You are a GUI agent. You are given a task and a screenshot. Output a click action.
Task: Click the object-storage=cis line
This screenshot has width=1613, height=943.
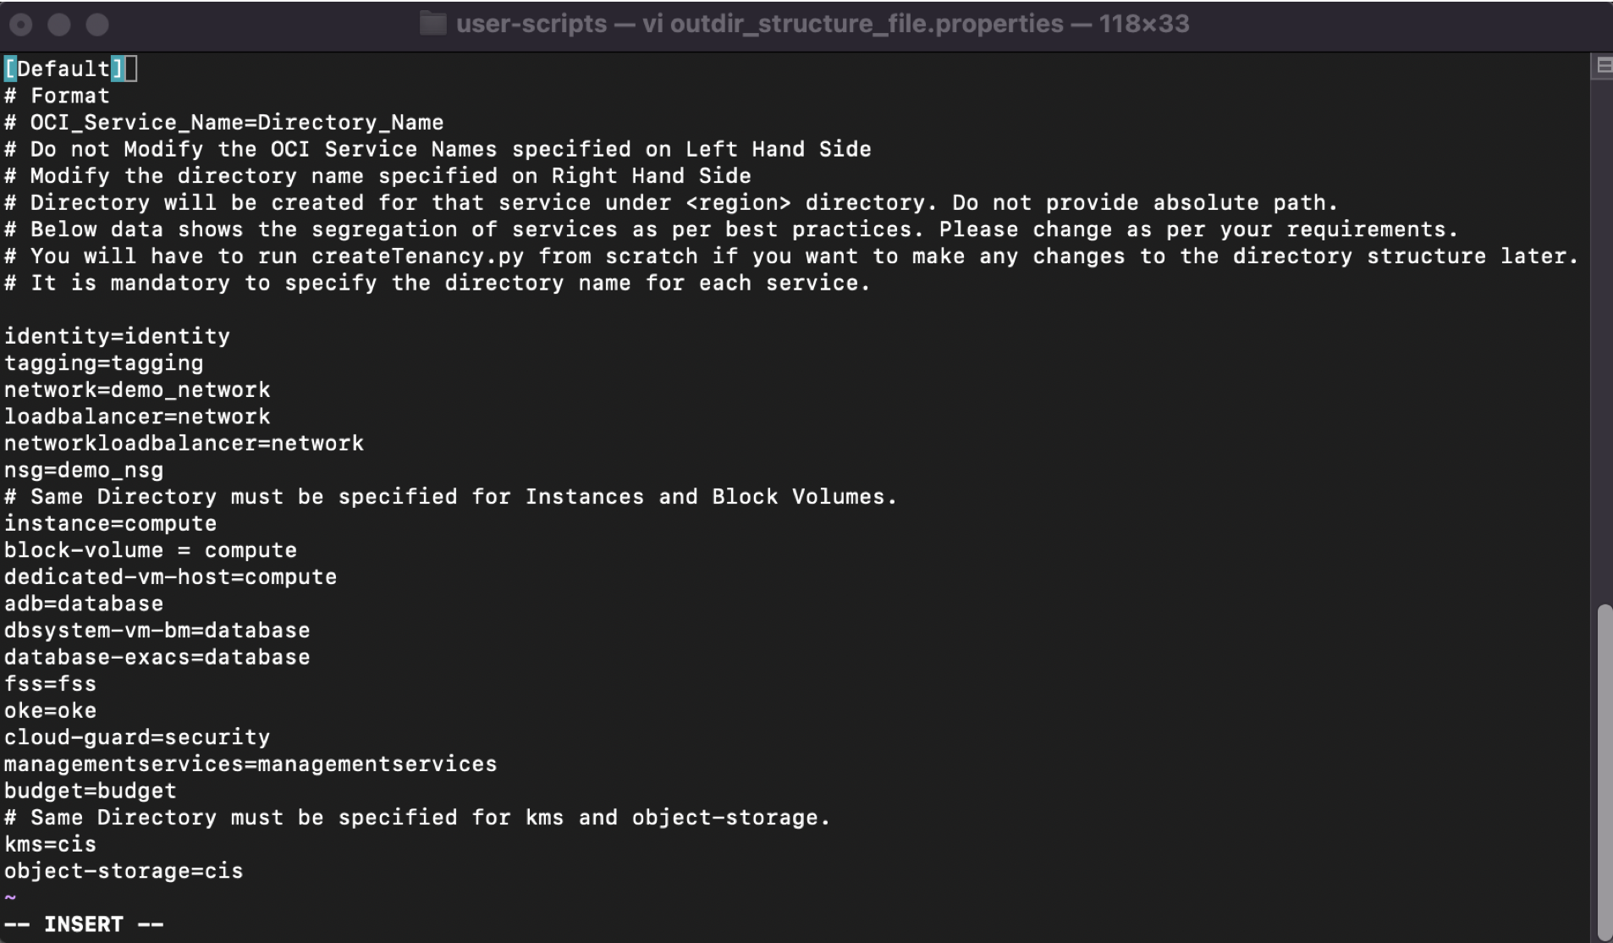pyautogui.click(x=124, y=872)
